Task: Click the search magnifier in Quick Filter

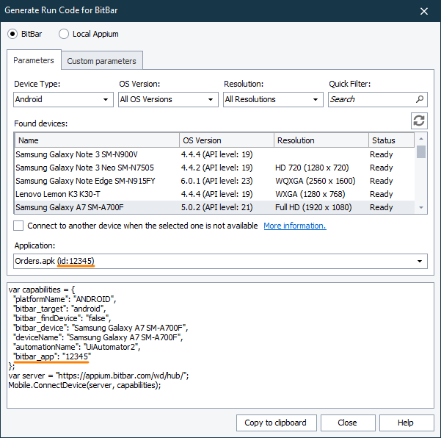Action: pyautogui.click(x=420, y=99)
